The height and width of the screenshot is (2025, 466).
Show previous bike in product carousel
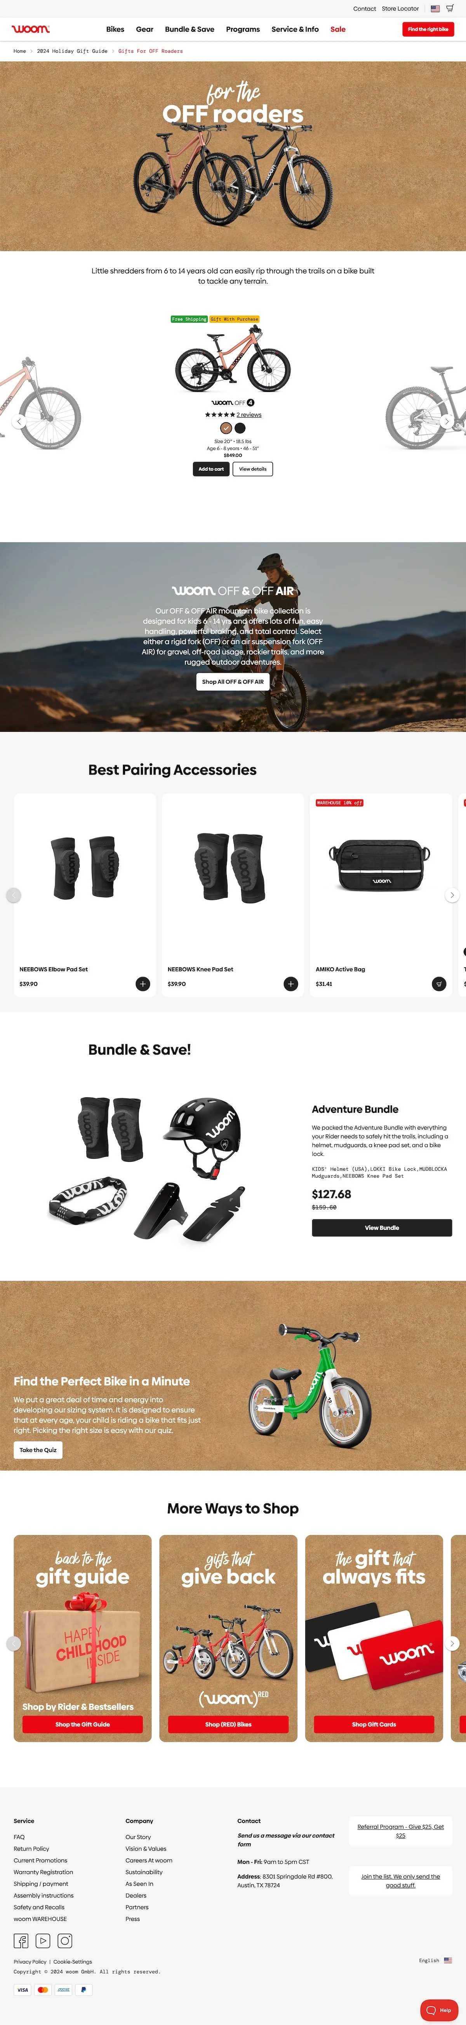click(20, 421)
